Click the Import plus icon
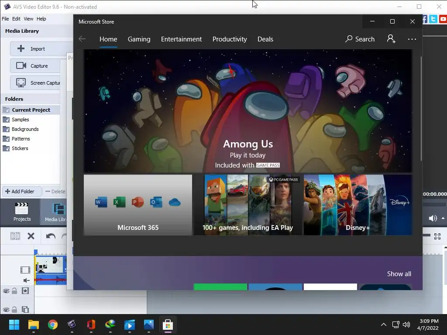 pyautogui.click(x=21, y=48)
